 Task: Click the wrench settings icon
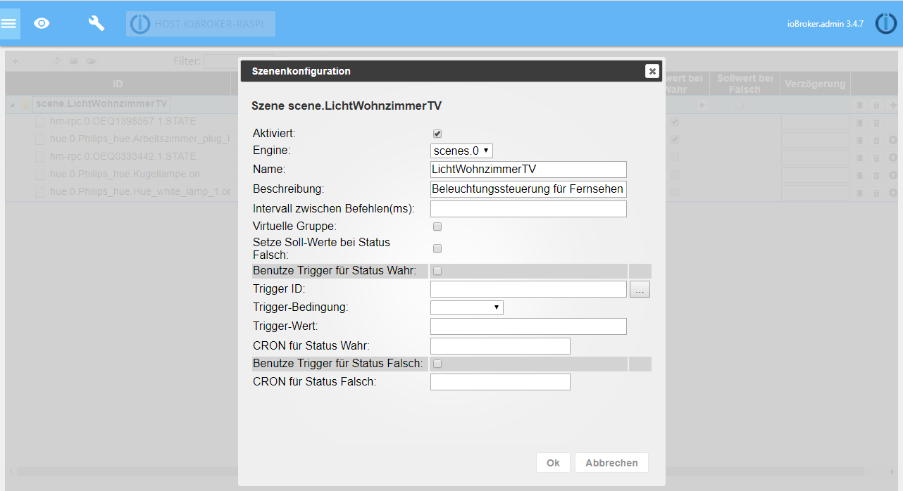tap(96, 23)
